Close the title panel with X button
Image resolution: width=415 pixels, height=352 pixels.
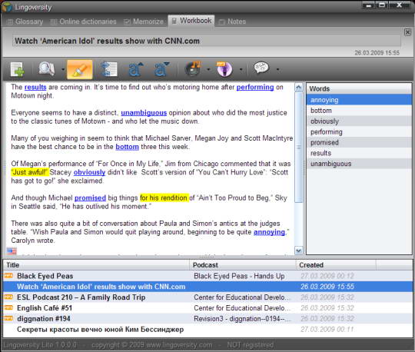click(407, 32)
